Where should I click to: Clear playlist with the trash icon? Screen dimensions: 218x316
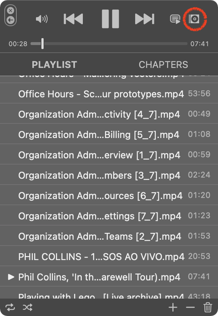(208, 307)
